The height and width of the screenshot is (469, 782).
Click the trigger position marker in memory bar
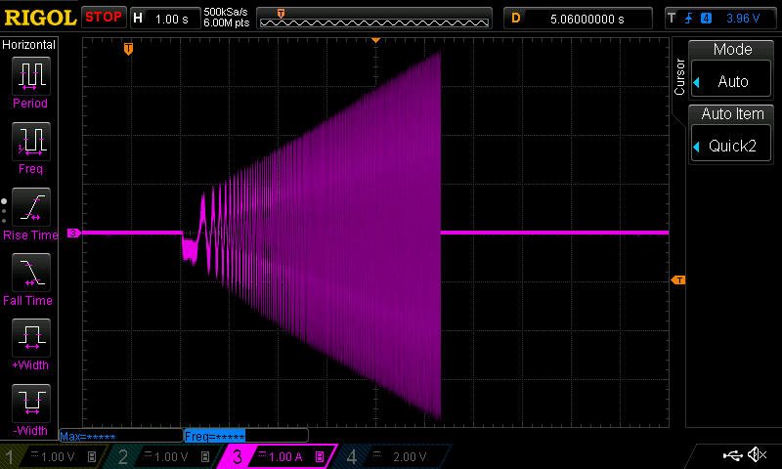[281, 14]
